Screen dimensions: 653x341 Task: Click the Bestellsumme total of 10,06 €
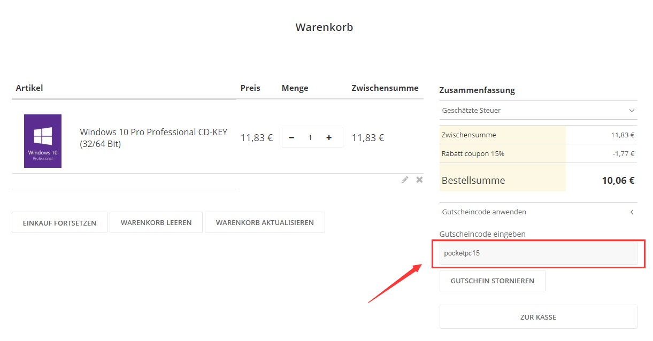(x=618, y=181)
